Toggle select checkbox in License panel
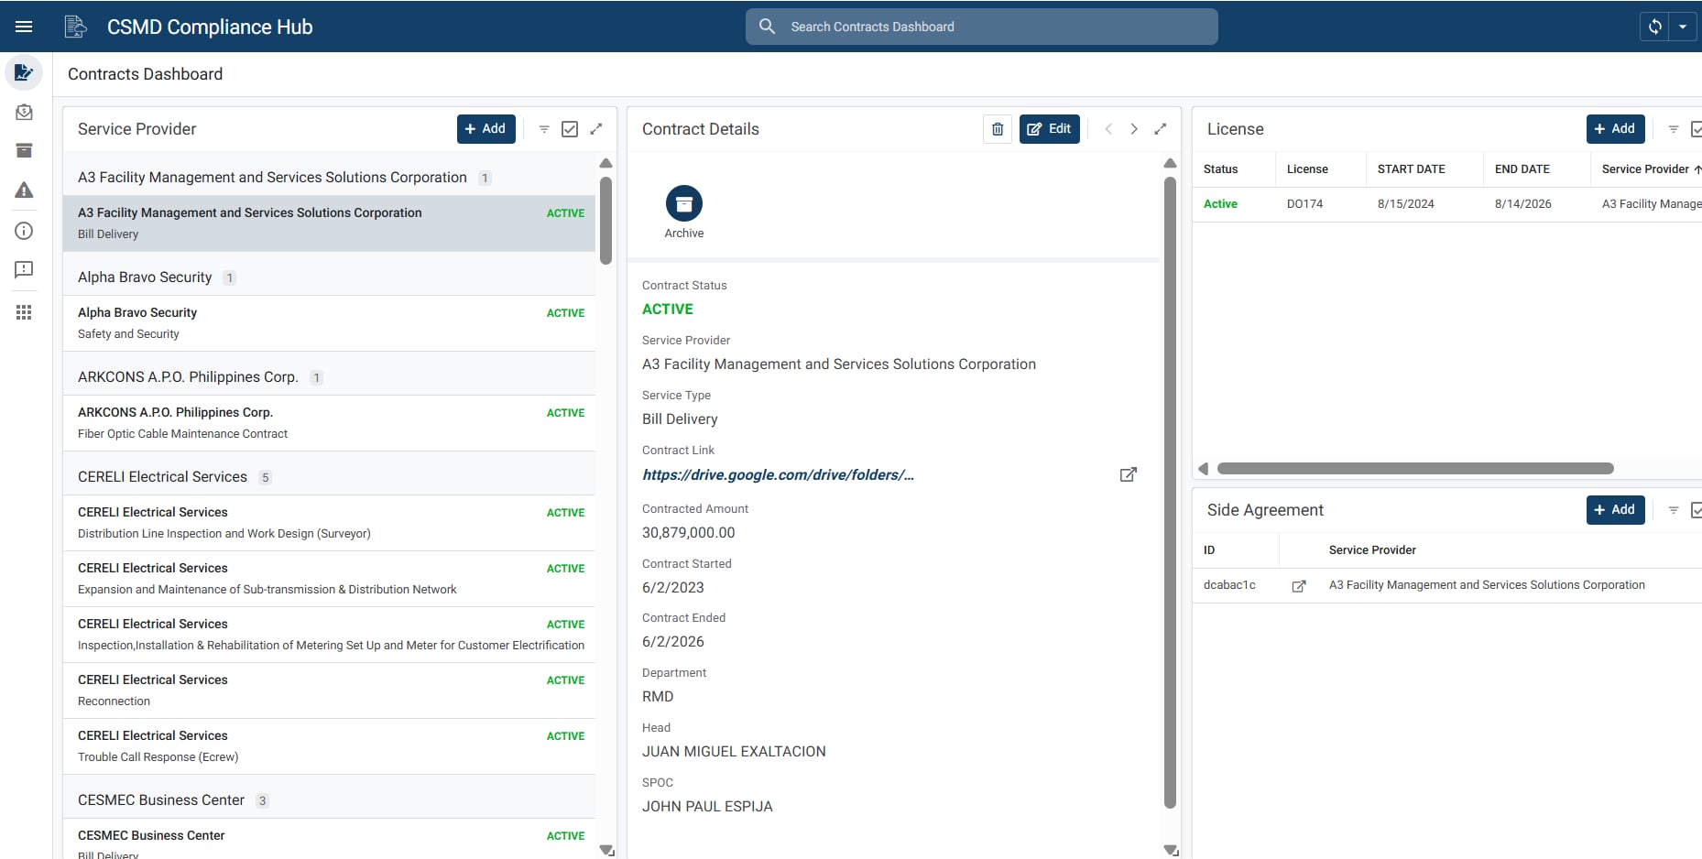1702x859 pixels. [1696, 129]
